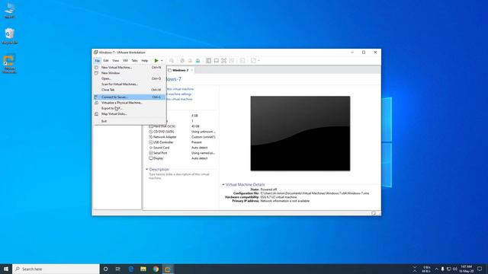Click the taskbar search box
This screenshot has width=488, height=274.
(56, 269)
